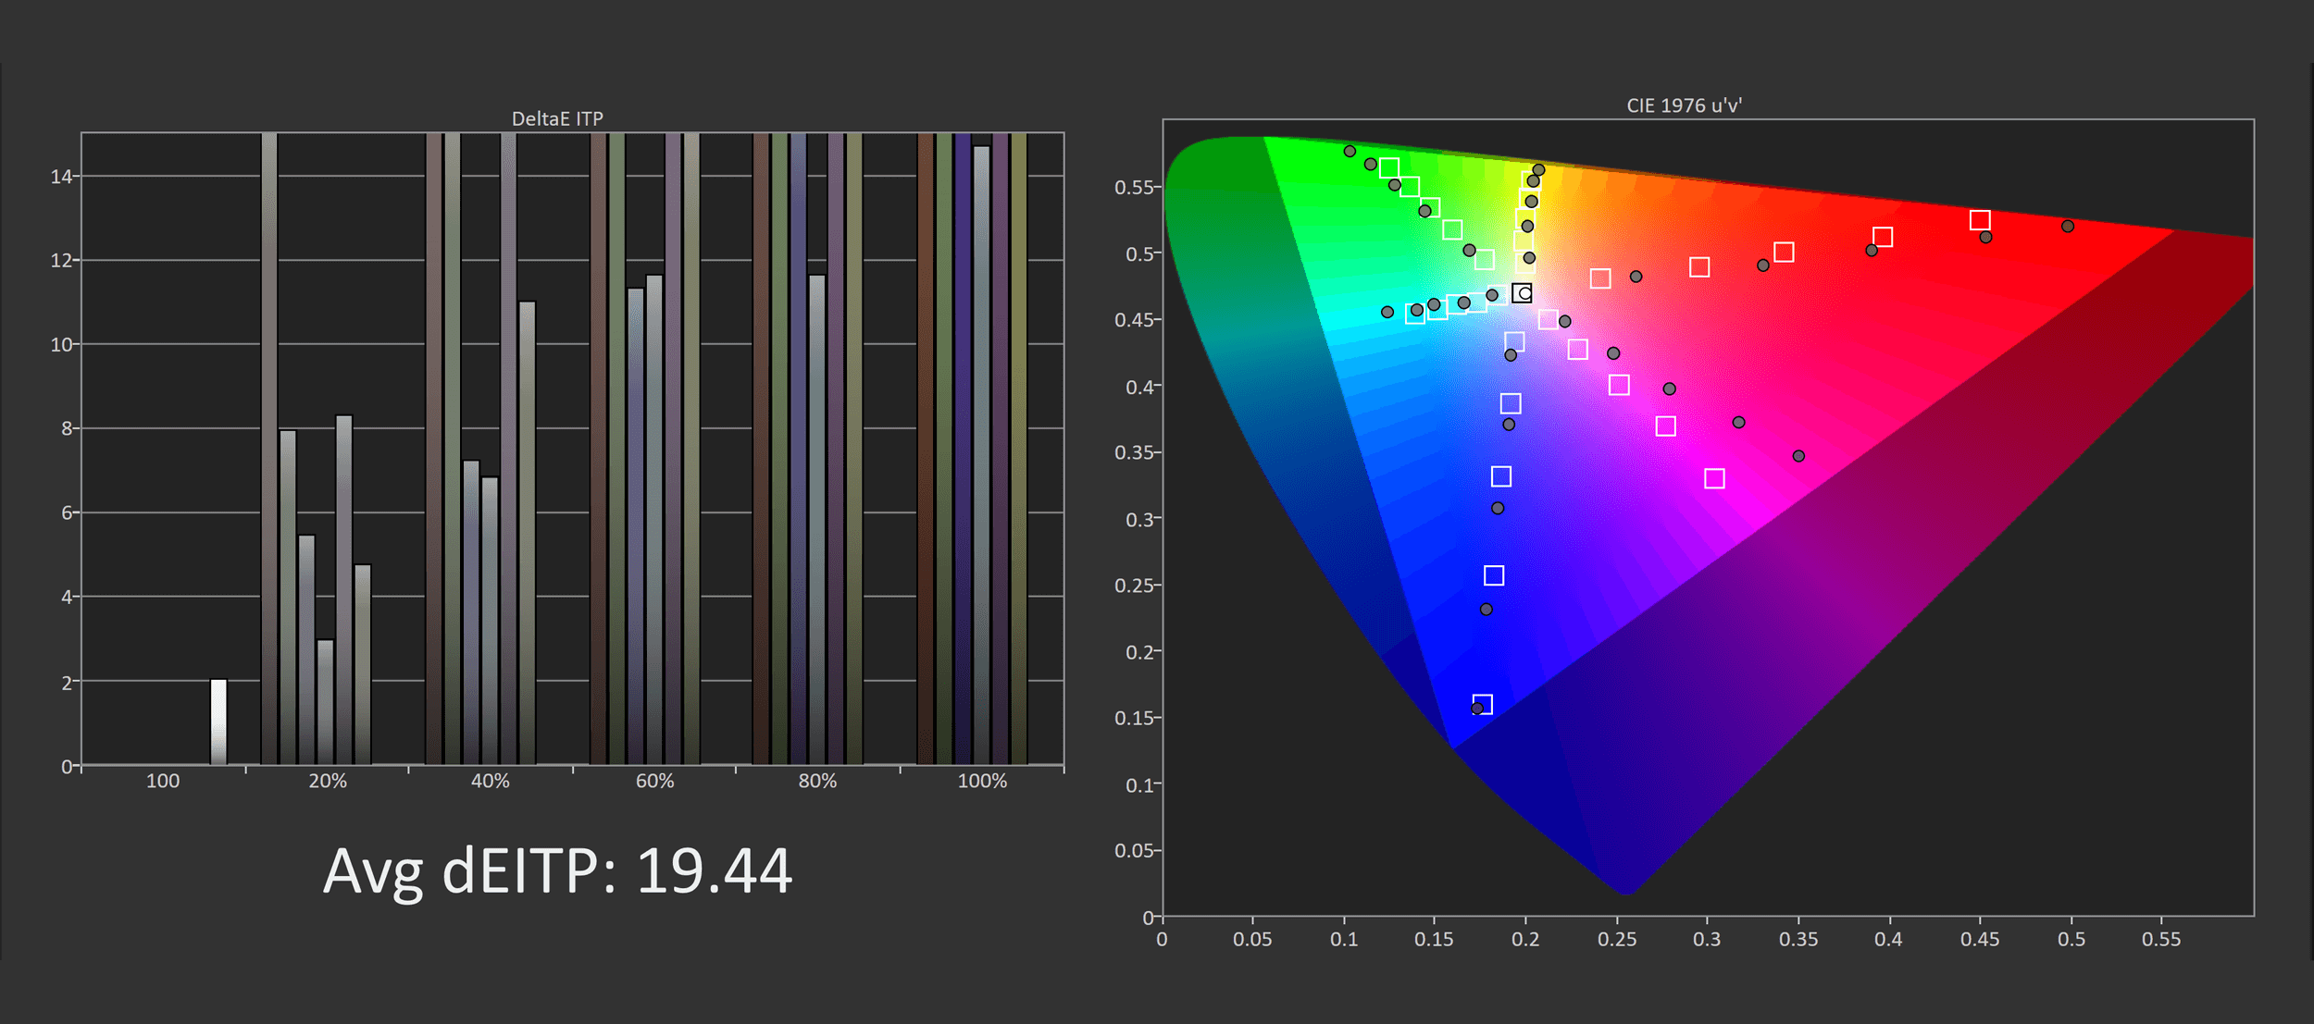Click the last bar in the 40% group
Viewport: 2314px width, 1024px height.
coord(527,533)
